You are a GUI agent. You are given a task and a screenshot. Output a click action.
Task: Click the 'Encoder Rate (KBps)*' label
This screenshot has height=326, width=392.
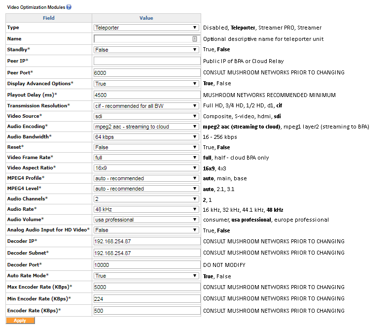click(34, 311)
